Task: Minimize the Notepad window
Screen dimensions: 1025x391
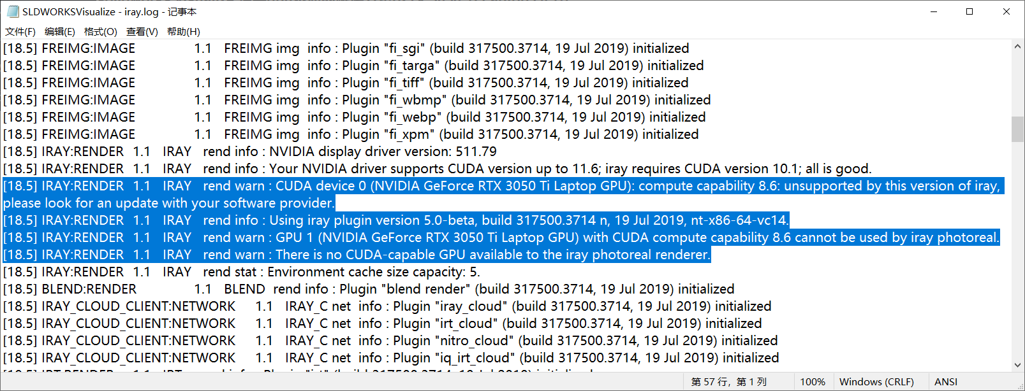Action: tap(933, 11)
